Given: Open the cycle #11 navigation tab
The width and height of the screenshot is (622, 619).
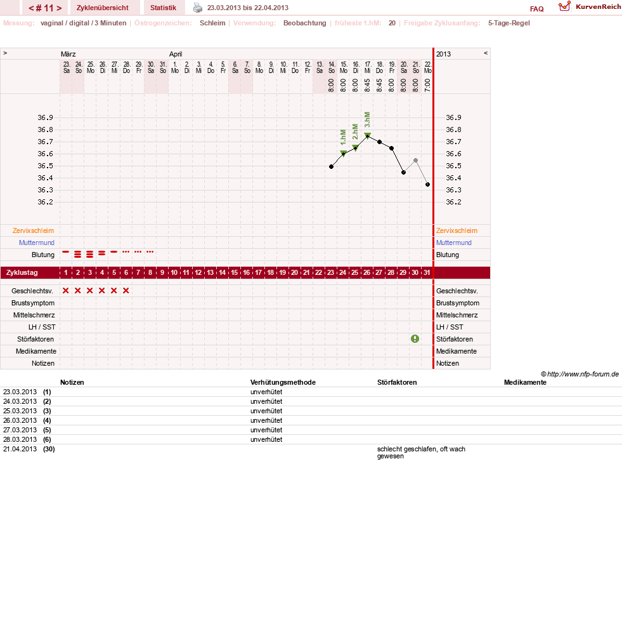Looking at the screenshot, I should tap(45, 8).
